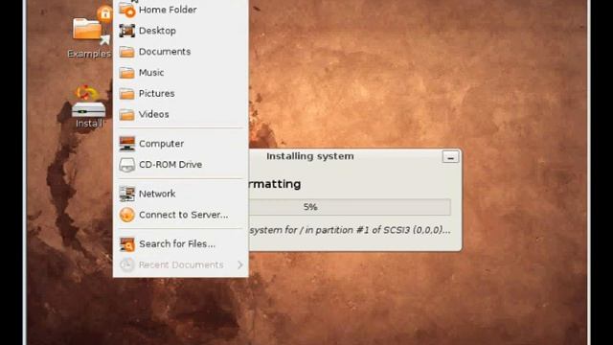Click the Installing system title bar
Screen dimensions: 613x345
pos(354,156)
